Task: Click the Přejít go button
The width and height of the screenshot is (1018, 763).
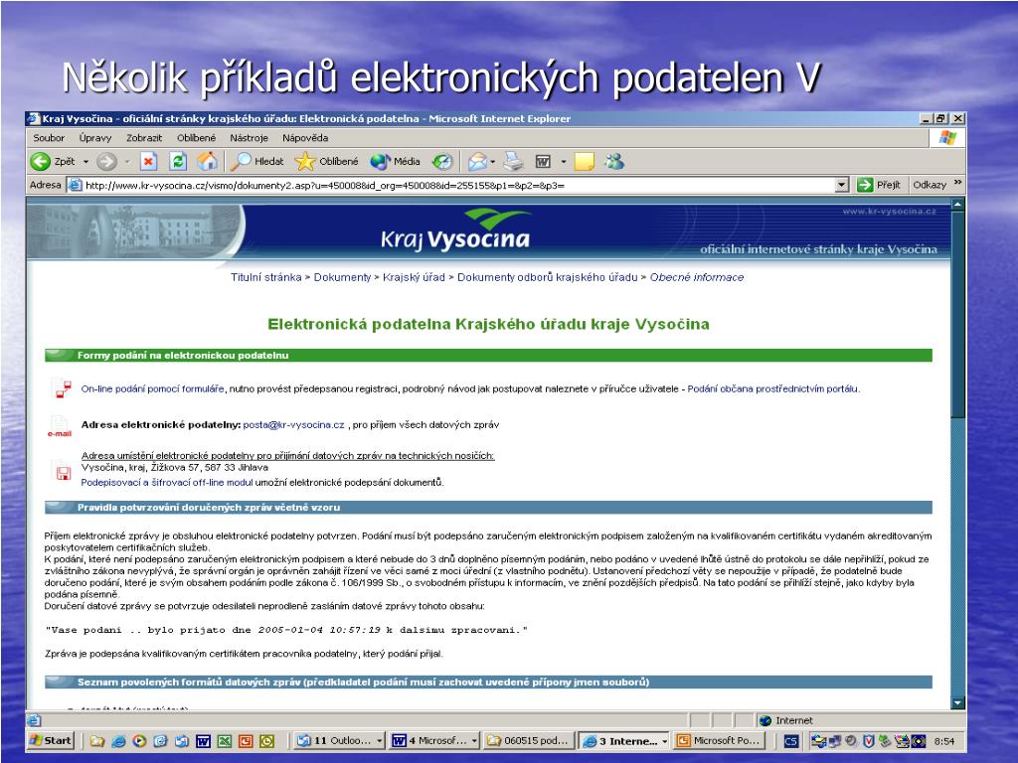Action: click(x=879, y=185)
